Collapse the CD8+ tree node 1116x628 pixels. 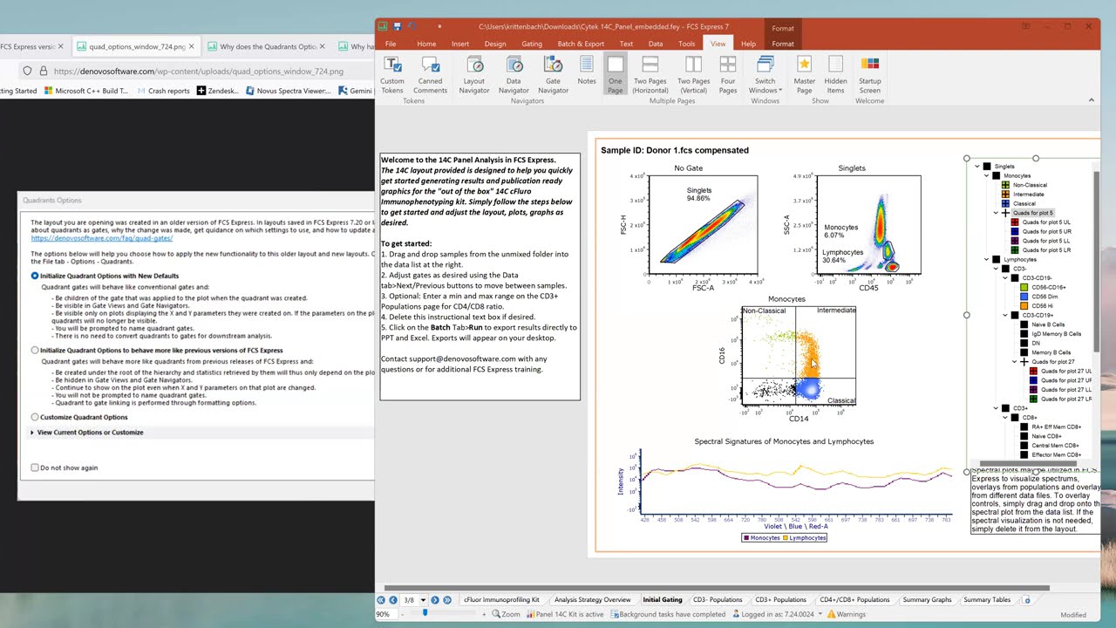tap(1005, 417)
